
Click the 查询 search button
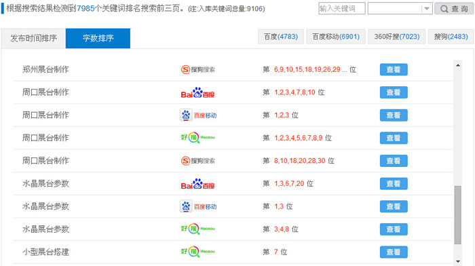pos(454,9)
